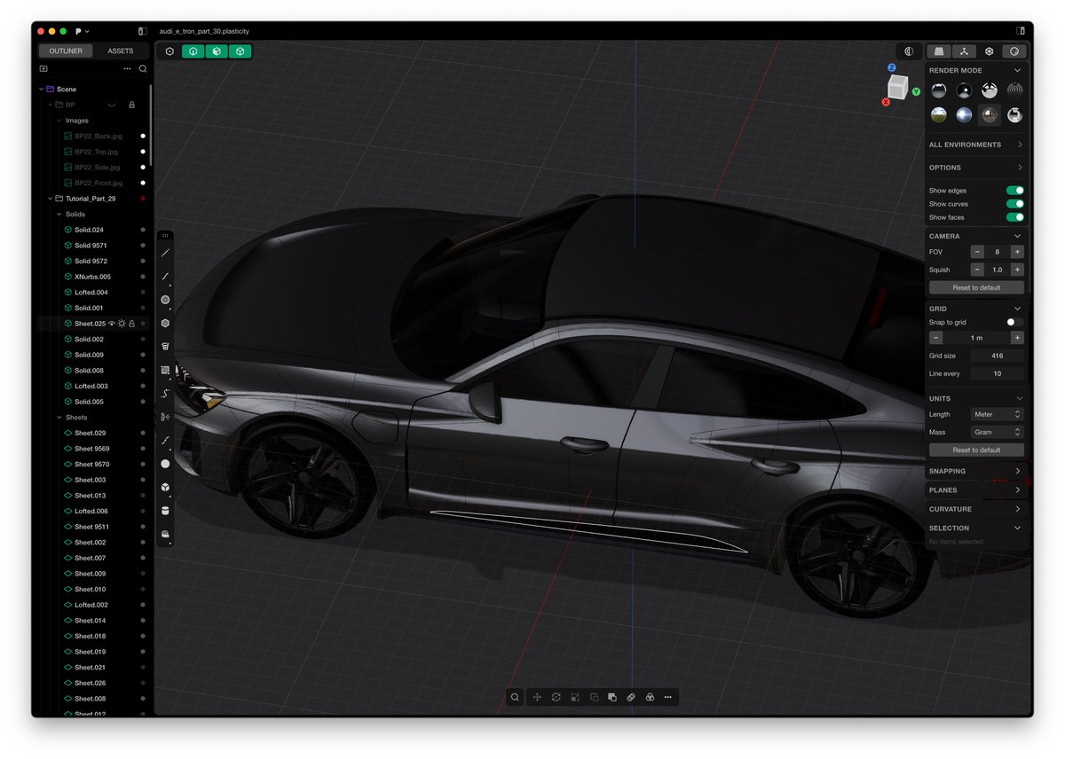Click Reset to default under Camera

[x=976, y=287]
